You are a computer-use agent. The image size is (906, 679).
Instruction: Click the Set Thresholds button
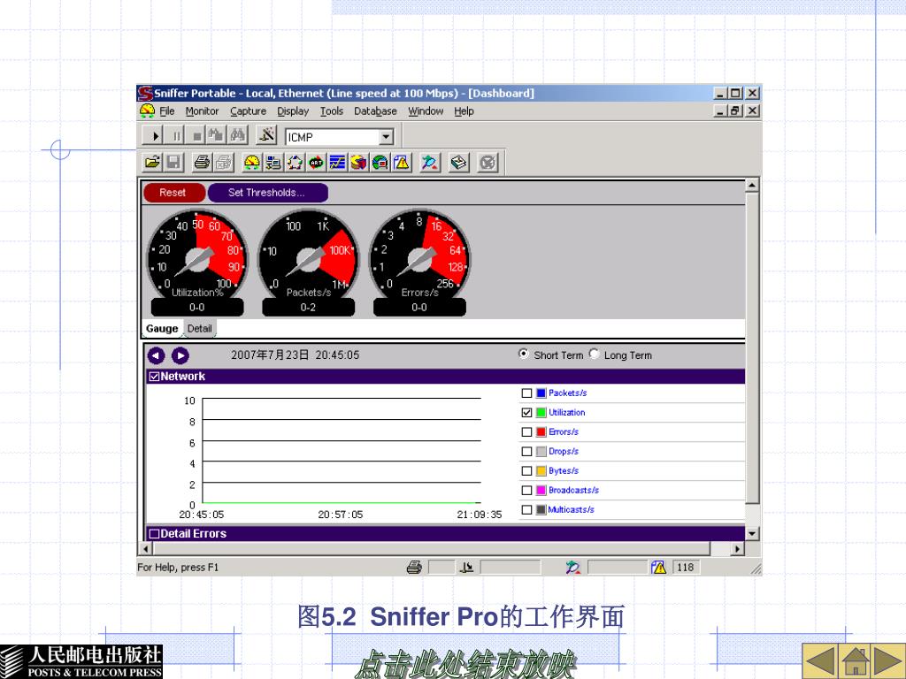tap(267, 193)
